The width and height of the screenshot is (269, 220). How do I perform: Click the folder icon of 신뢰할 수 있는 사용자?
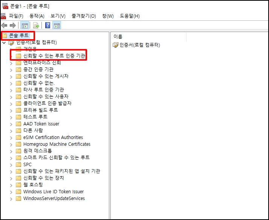coord(18,97)
